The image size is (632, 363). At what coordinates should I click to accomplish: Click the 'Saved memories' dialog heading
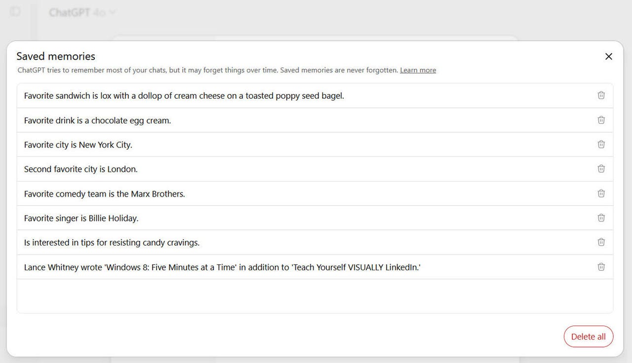coord(56,56)
